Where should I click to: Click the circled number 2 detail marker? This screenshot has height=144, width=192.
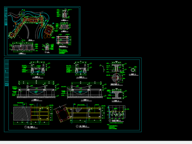[x=77, y=126]
